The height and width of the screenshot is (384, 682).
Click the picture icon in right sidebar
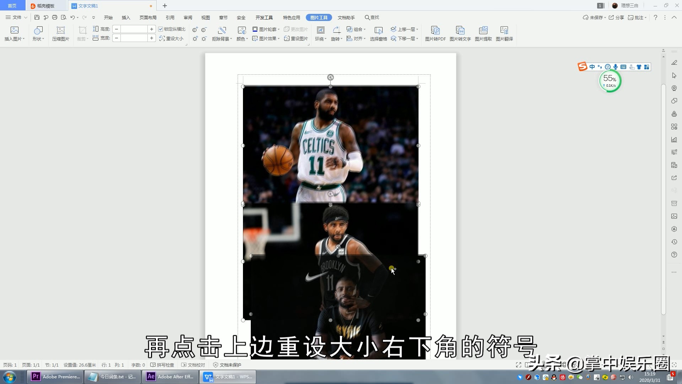[x=674, y=216]
